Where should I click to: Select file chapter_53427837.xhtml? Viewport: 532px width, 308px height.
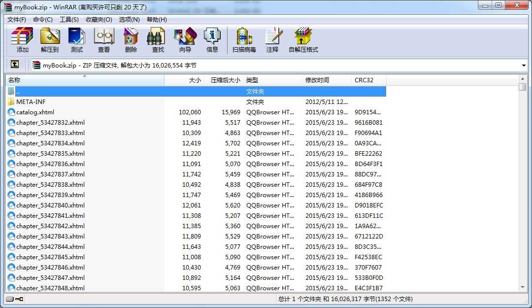[51, 174]
